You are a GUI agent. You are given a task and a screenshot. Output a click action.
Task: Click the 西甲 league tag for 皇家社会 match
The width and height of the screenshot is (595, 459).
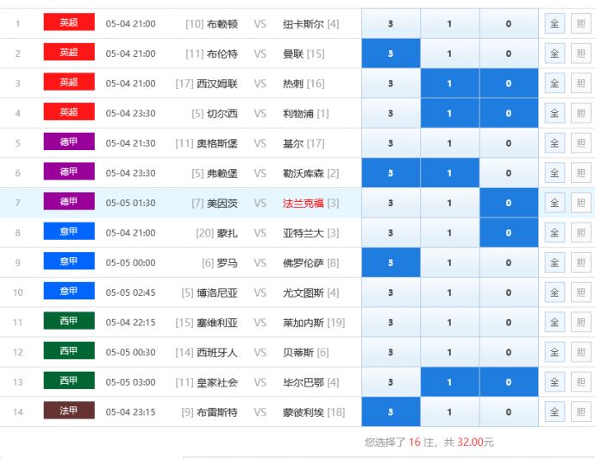[x=69, y=380]
